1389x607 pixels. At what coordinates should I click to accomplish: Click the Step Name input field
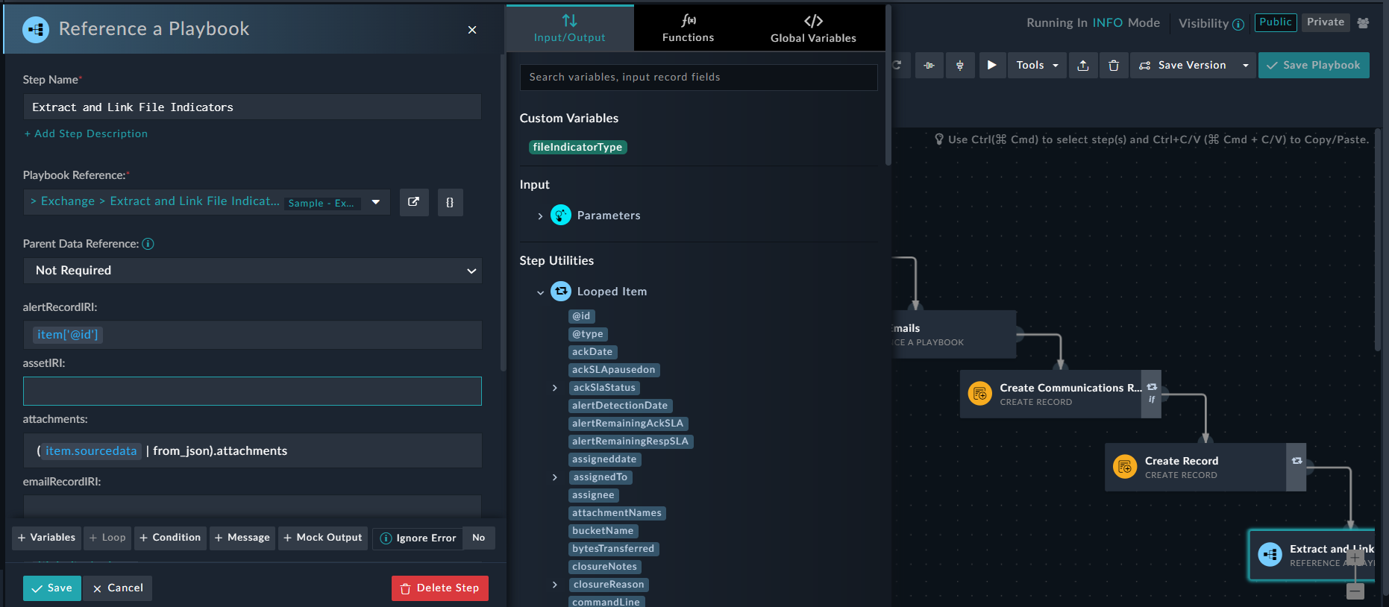tap(252, 107)
